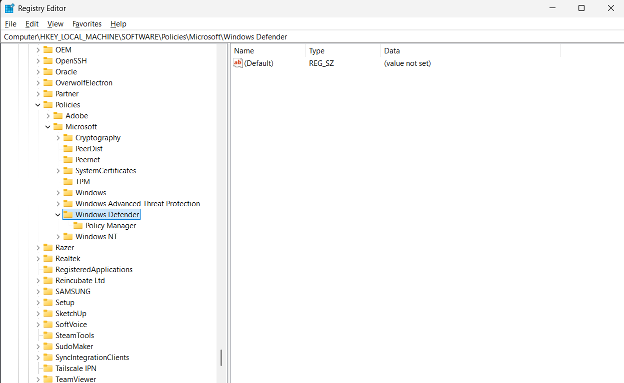Image resolution: width=624 pixels, height=383 pixels.
Task: Expand the Windows NT key
Action: (x=58, y=237)
